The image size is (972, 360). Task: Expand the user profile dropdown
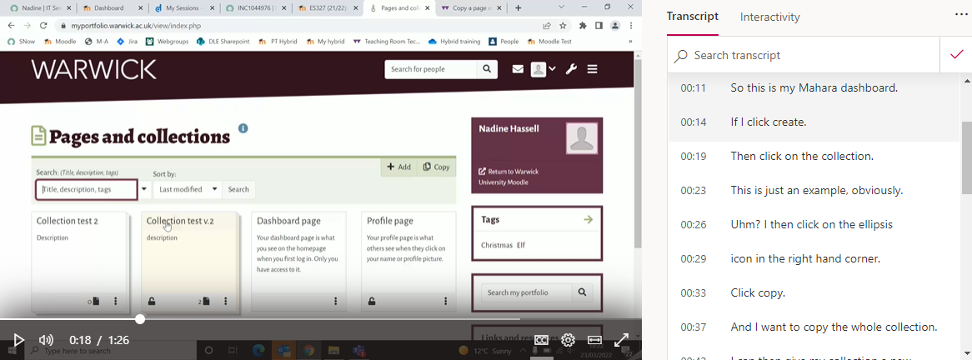tap(543, 69)
